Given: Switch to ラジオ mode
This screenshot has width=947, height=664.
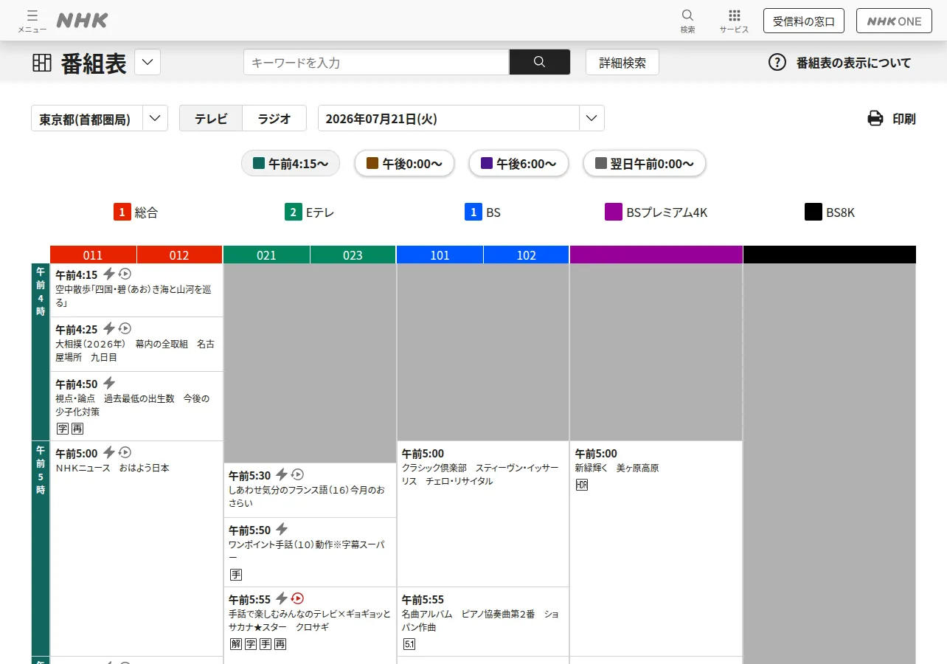Looking at the screenshot, I should point(274,118).
